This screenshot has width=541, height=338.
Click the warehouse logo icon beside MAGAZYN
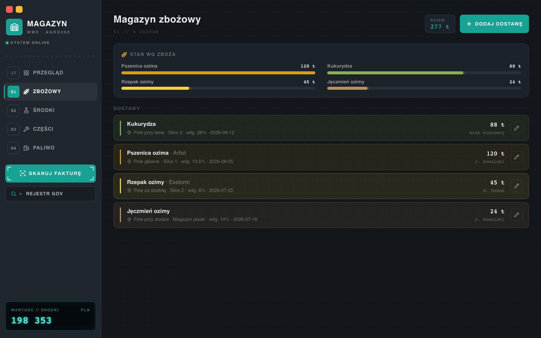click(14, 27)
